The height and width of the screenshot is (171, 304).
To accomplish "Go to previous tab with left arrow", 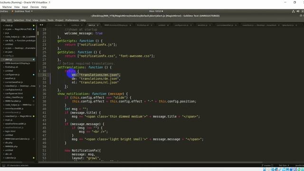I will click(40, 25).
